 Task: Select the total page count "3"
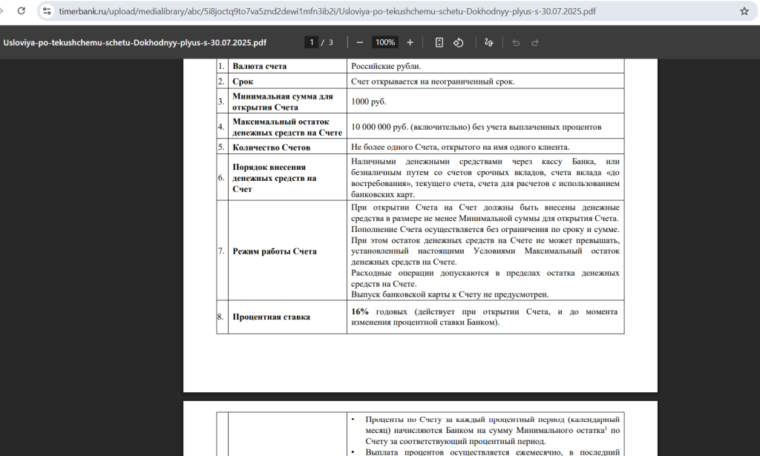tap(330, 42)
